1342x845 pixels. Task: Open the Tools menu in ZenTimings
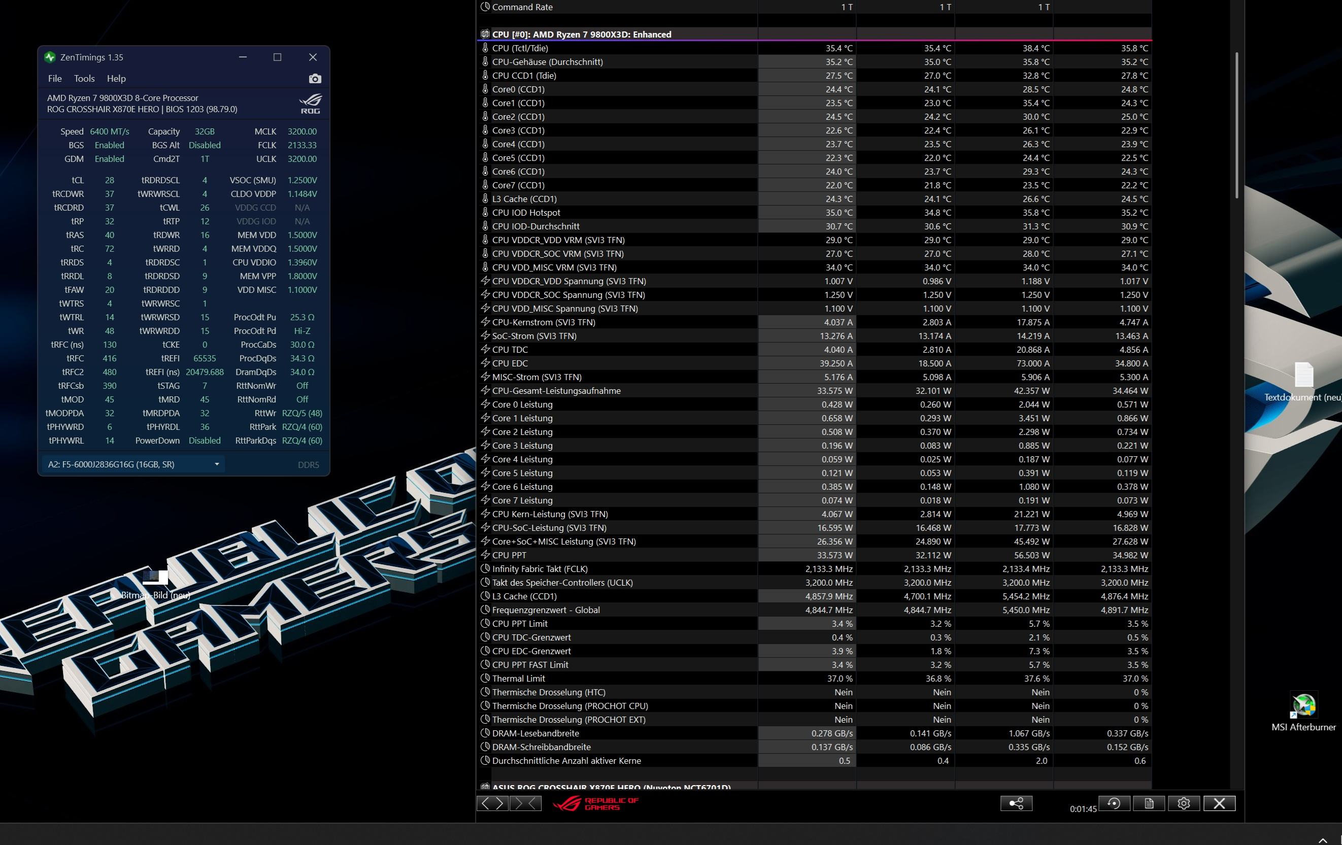tap(84, 79)
